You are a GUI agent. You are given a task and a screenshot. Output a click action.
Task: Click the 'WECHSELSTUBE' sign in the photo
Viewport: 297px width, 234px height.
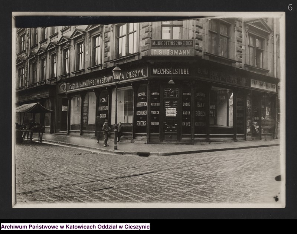(171, 72)
